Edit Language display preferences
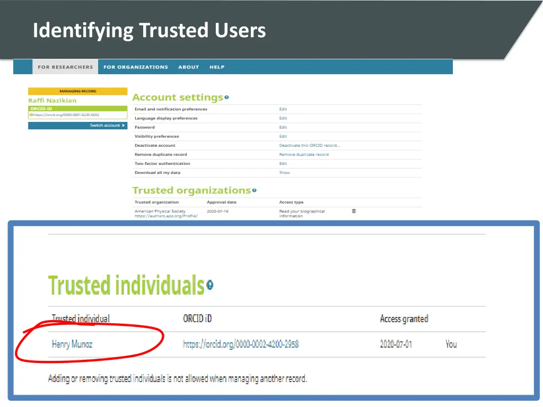The image size is (543, 407). (x=283, y=118)
